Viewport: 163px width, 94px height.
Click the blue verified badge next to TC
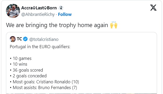click(25, 39)
